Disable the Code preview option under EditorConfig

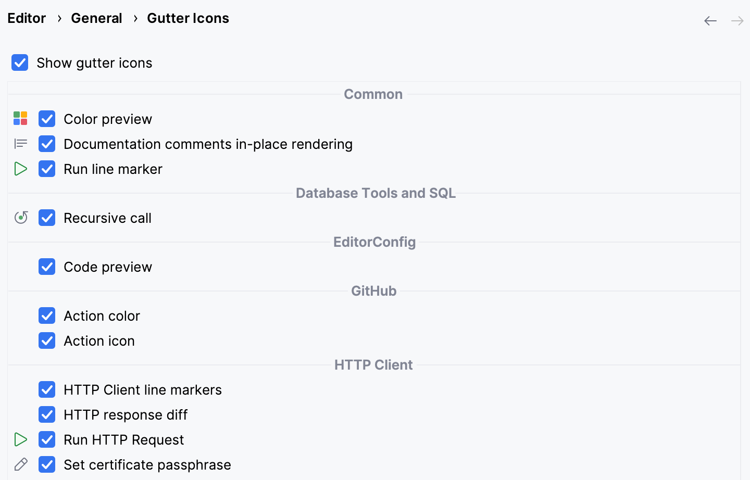click(47, 267)
